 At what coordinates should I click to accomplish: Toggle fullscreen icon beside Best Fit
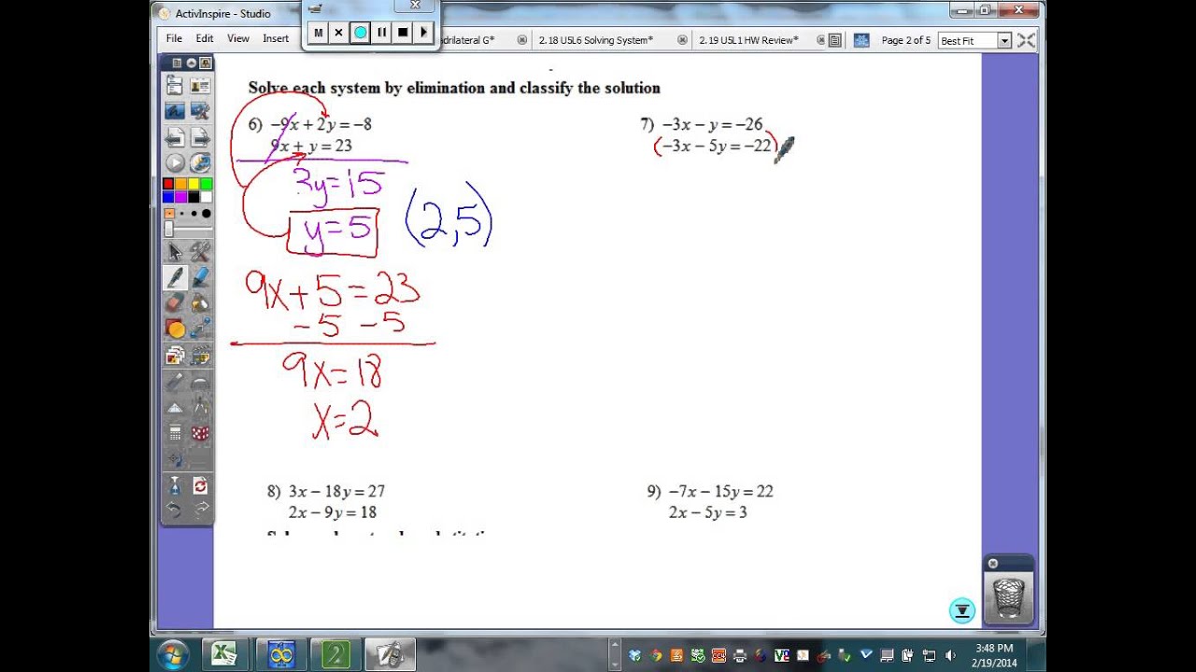[x=1026, y=40]
